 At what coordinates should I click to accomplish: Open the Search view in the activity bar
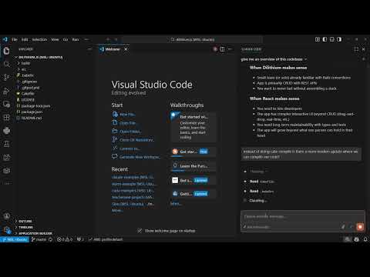(x=7, y=64)
